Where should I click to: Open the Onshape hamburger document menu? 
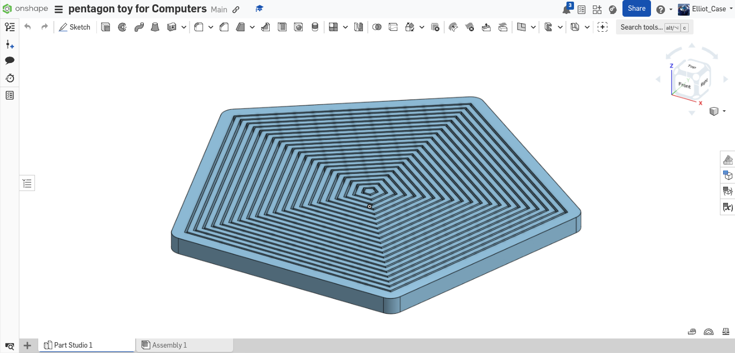[x=59, y=9]
